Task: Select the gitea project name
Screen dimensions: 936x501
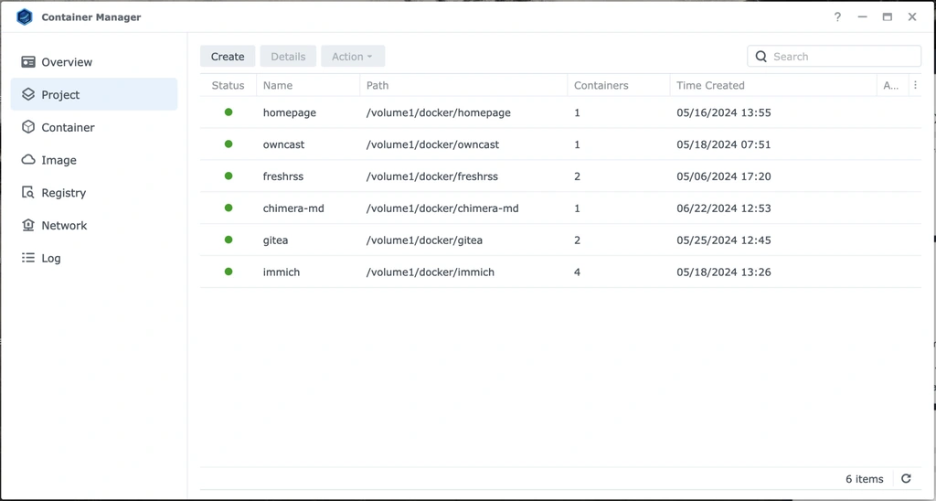Action: tap(275, 240)
